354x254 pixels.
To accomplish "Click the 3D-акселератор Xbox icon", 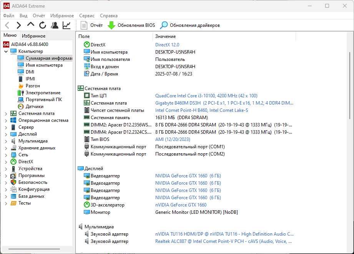I will click(87, 205).
